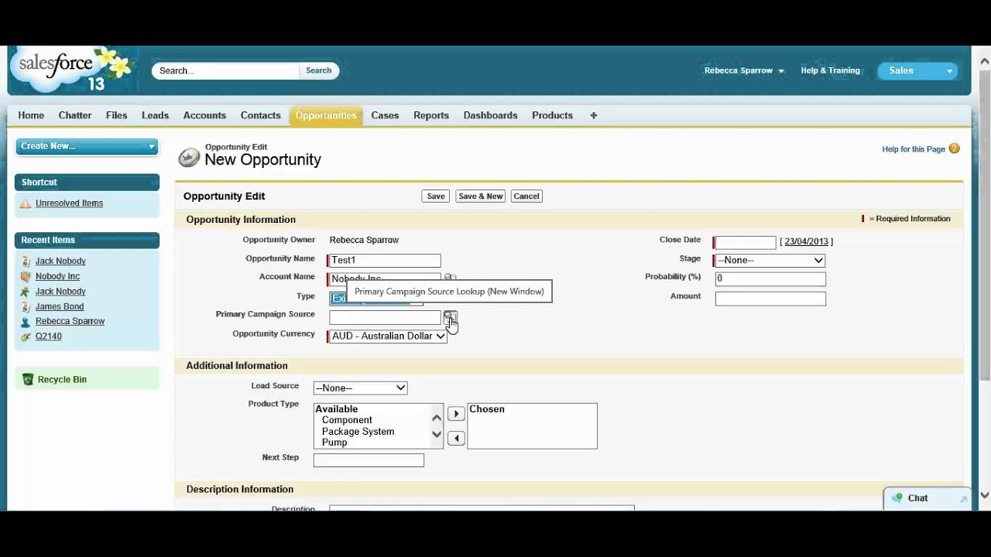Screen dimensions: 991x557
Task: Click the Chosen product list box
Action: [532, 425]
